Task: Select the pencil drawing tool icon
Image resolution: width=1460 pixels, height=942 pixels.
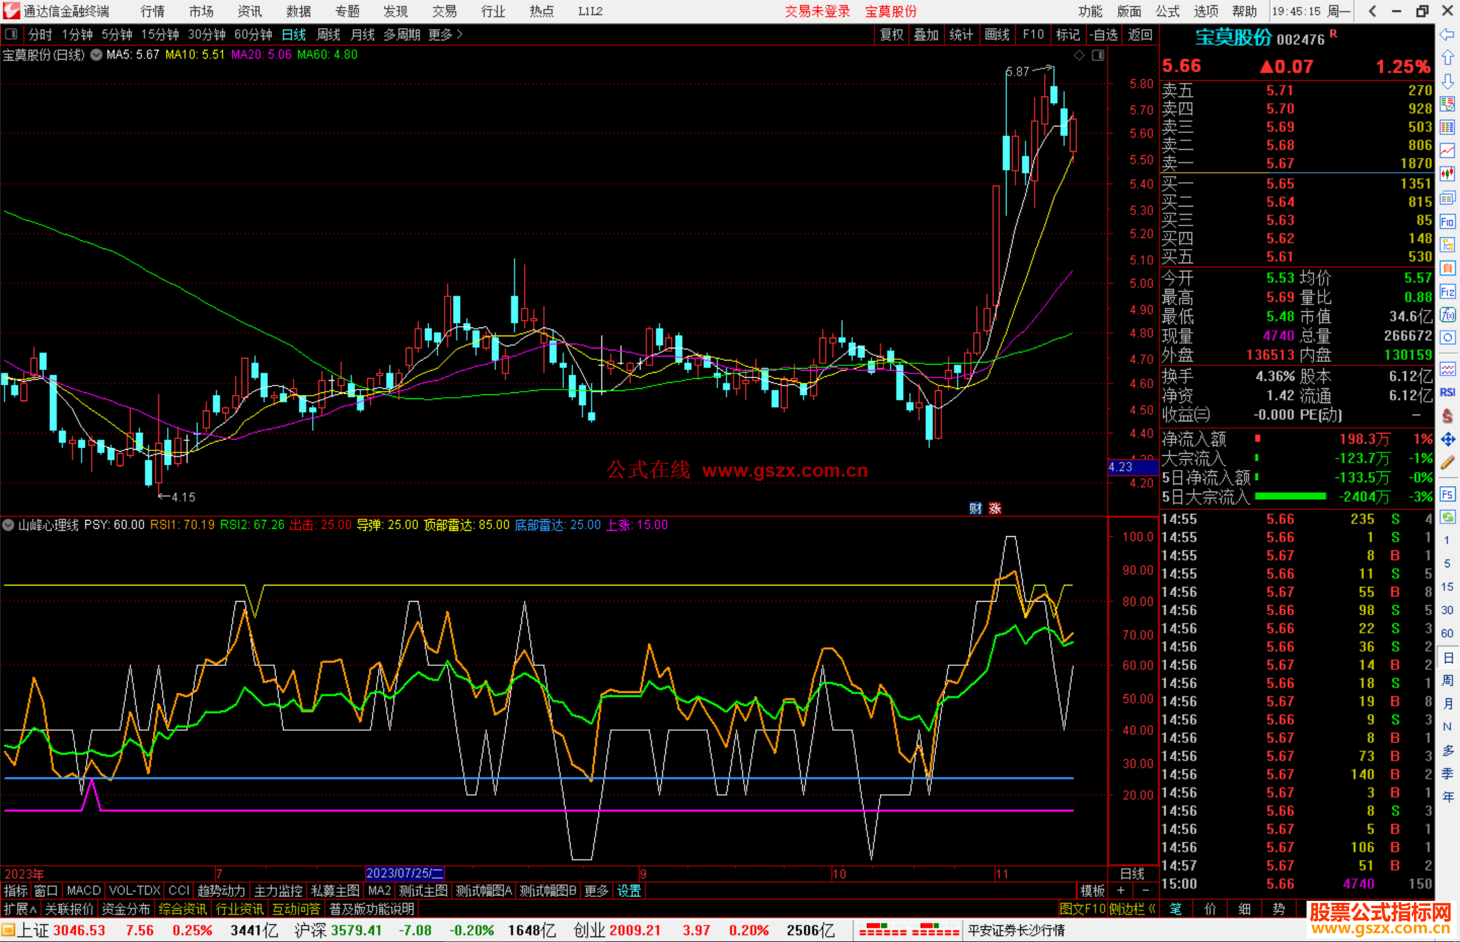Action: [1447, 463]
